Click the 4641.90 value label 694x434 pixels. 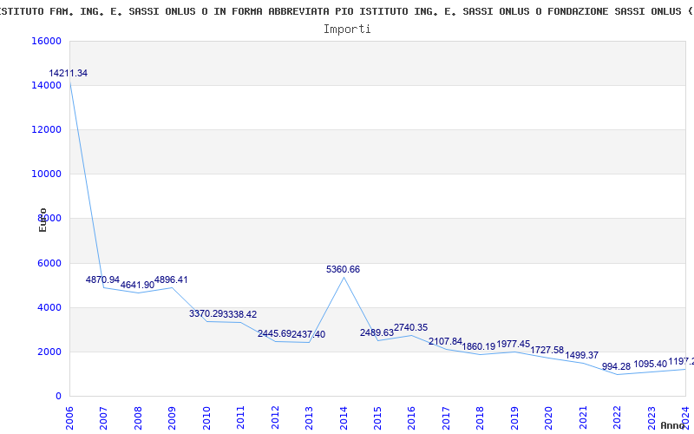click(x=137, y=286)
